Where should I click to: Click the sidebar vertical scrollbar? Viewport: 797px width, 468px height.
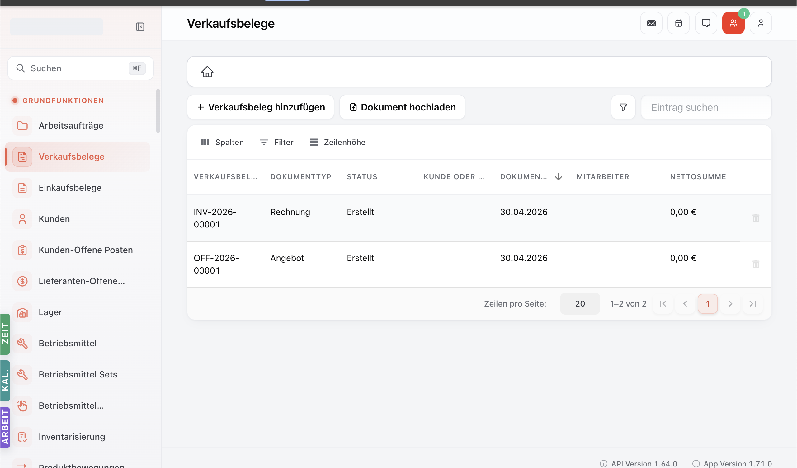158,111
